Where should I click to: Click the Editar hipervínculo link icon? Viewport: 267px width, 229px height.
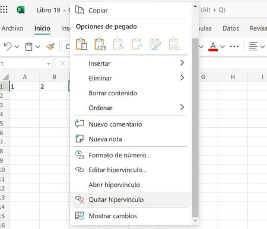[x=80, y=170]
